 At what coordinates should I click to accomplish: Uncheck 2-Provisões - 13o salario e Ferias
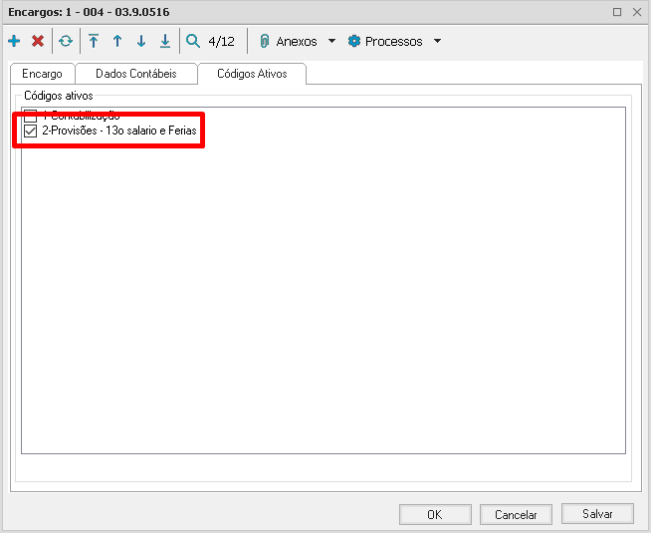pyautogui.click(x=30, y=131)
